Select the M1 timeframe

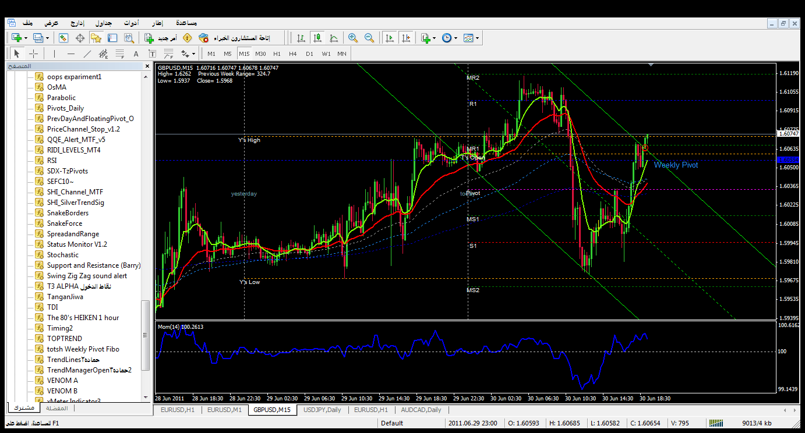211,54
